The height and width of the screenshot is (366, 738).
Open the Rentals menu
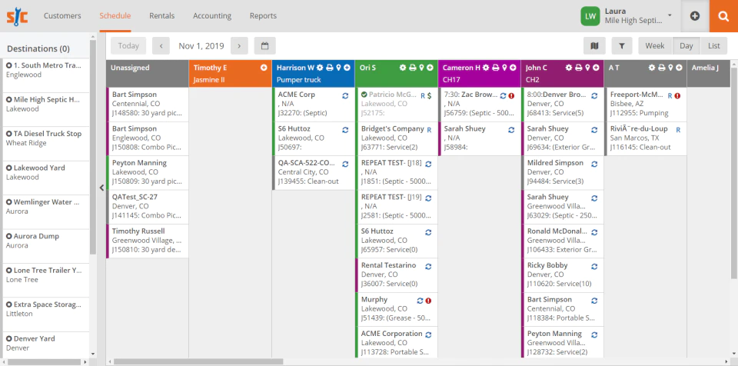(162, 15)
